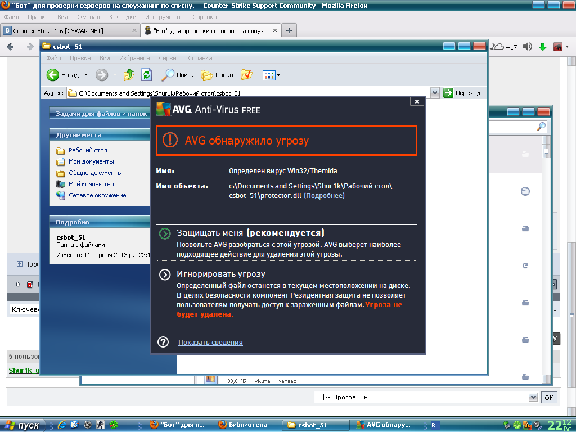Choose Защищать меня (рекомендуется) option

286,243
